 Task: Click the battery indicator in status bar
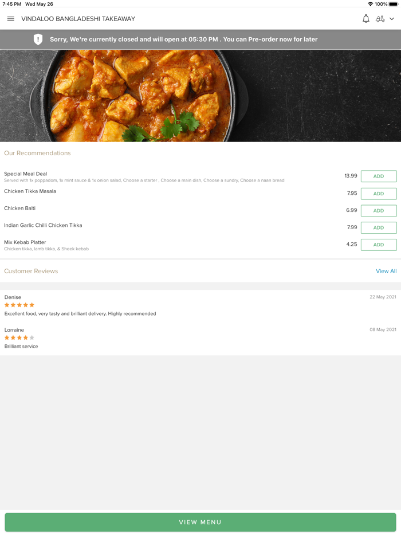pyautogui.click(x=392, y=3)
